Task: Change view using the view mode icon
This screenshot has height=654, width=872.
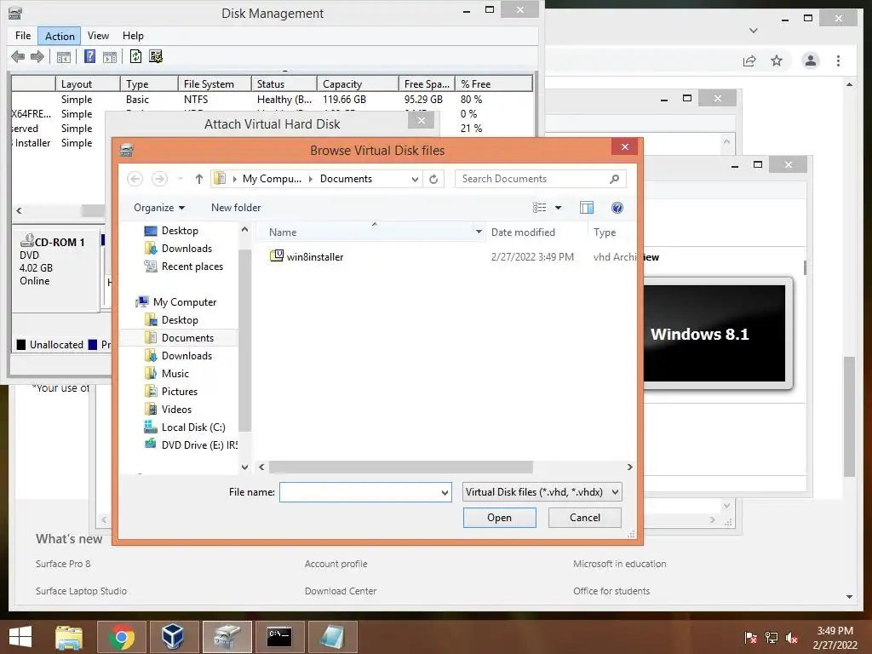Action: pyautogui.click(x=539, y=208)
